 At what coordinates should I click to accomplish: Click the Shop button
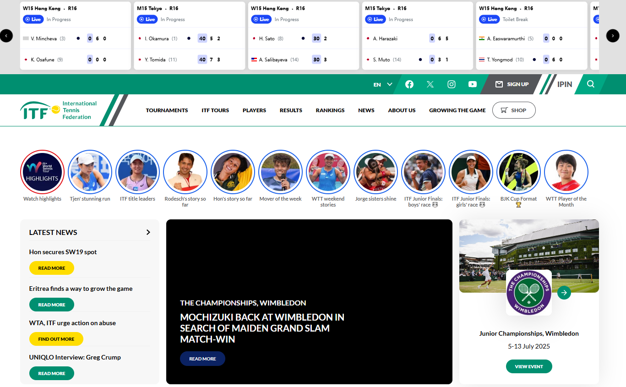pyautogui.click(x=514, y=110)
